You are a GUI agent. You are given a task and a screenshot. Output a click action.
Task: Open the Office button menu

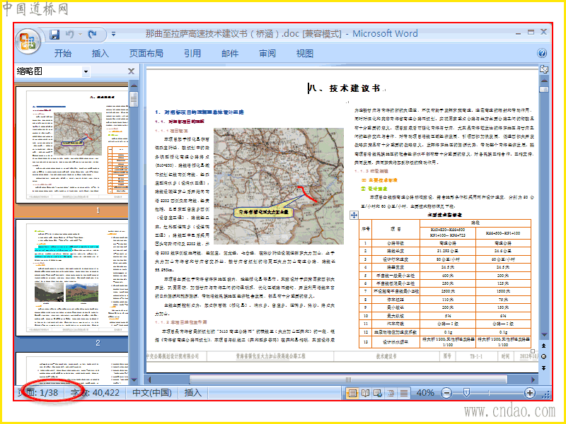point(28,40)
